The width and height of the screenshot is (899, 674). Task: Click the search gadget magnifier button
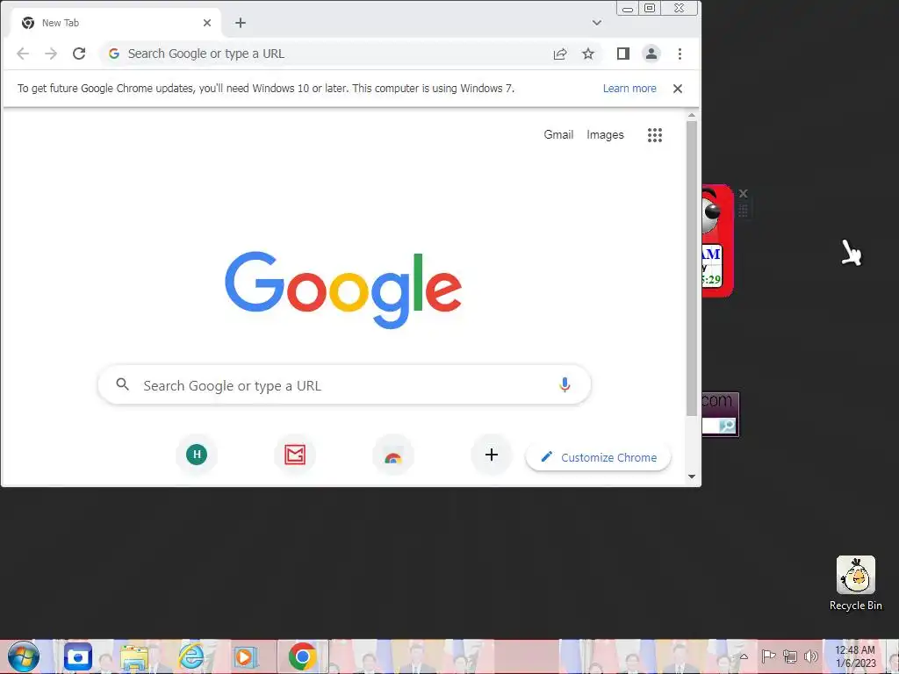click(727, 426)
